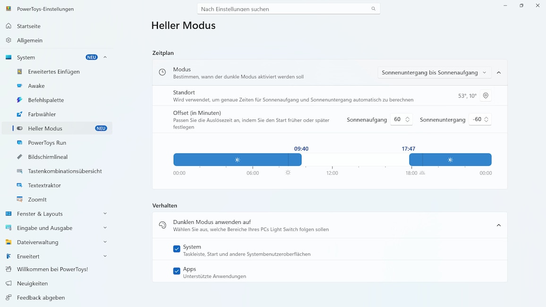Screen dimensions: 546x307
Task: Click the PowerToys Run icon
Action: pos(20,143)
